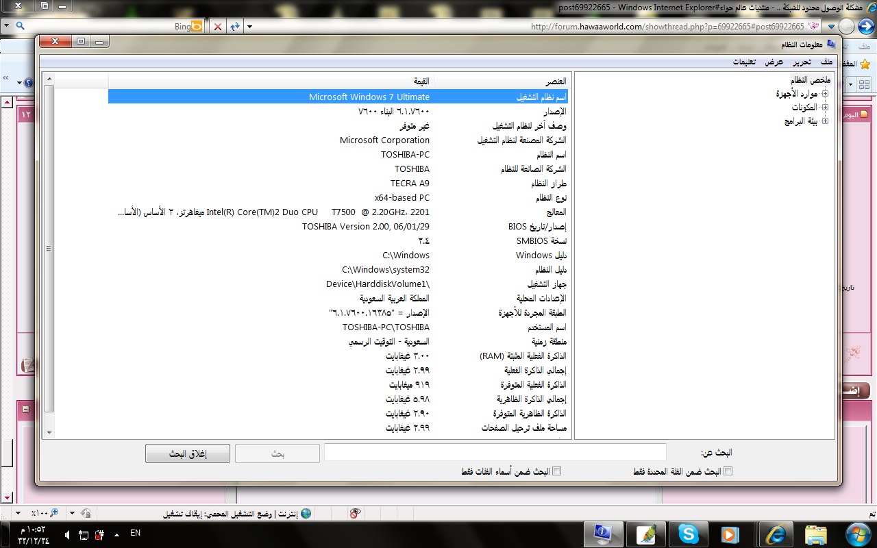The height and width of the screenshot is (548, 877).
Task: Click the details list vertical scrollbar
Action: pyautogui.click(x=49, y=256)
